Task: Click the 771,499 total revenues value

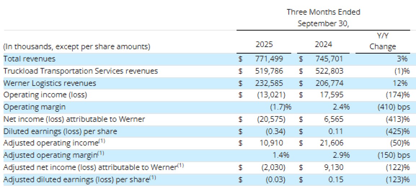Action: [x=269, y=59]
